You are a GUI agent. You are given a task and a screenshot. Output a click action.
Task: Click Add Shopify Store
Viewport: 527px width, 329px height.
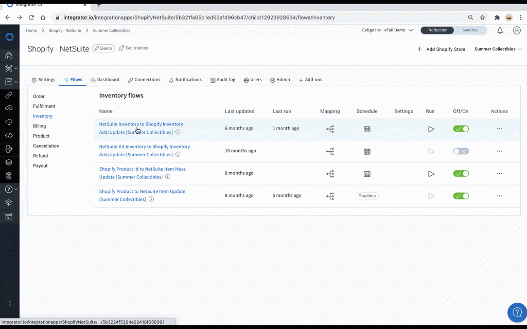coord(441,49)
